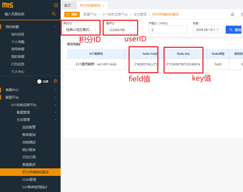Viewport: 243px width, 192px height.
Task: Click the search icon beside page name input
Action: [x=54, y=14]
